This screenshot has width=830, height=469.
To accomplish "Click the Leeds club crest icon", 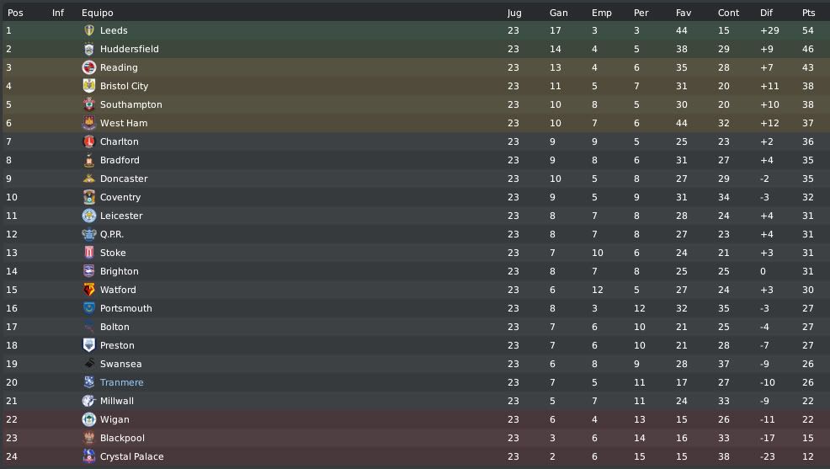I will (89, 30).
